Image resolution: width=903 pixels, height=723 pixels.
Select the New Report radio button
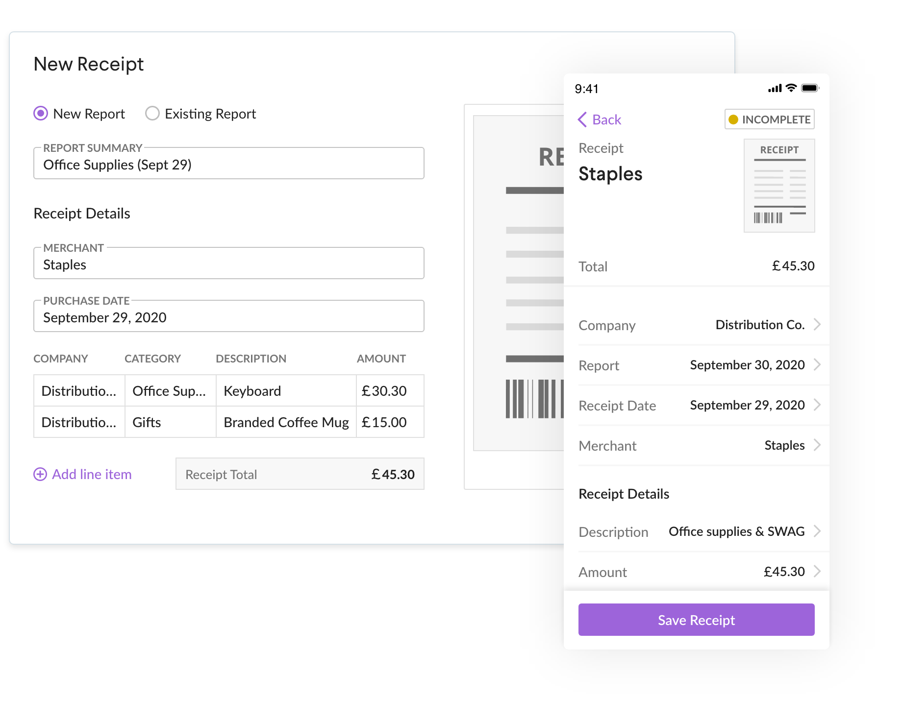pyautogui.click(x=41, y=114)
